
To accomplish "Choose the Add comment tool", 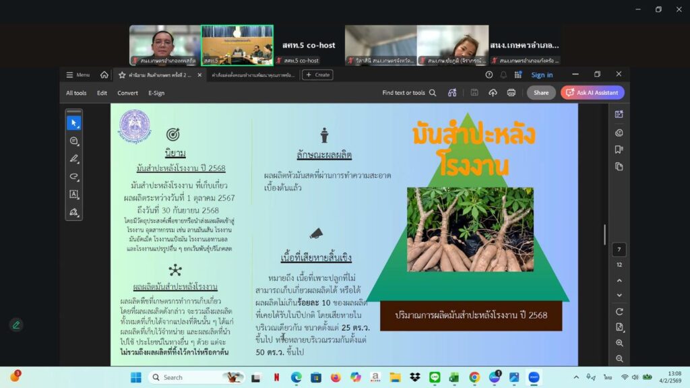I will click(x=74, y=141).
